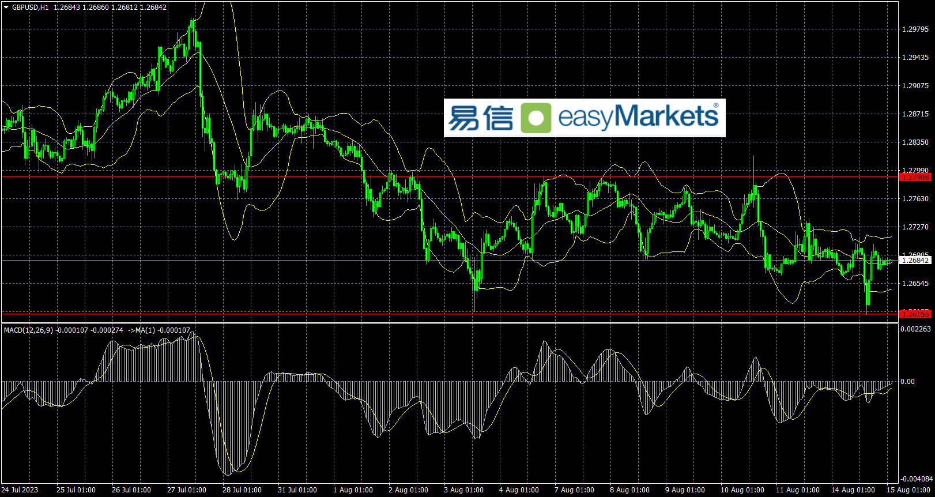
Task: Click the 27 Jul 01:00 time label
Action: click(187, 490)
